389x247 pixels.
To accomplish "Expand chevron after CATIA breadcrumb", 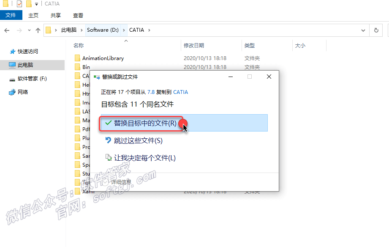I will (149, 30).
